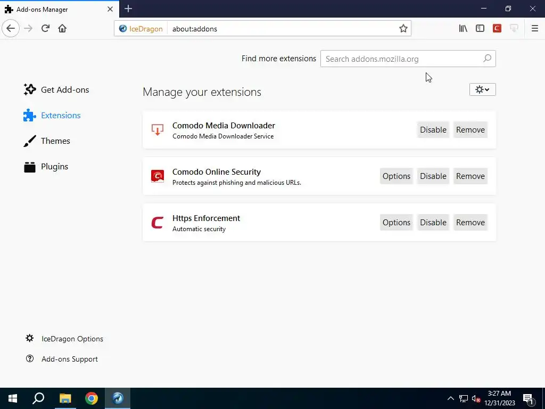
Task: Click the Comodo Media Downloader extension icon
Action: (x=158, y=130)
